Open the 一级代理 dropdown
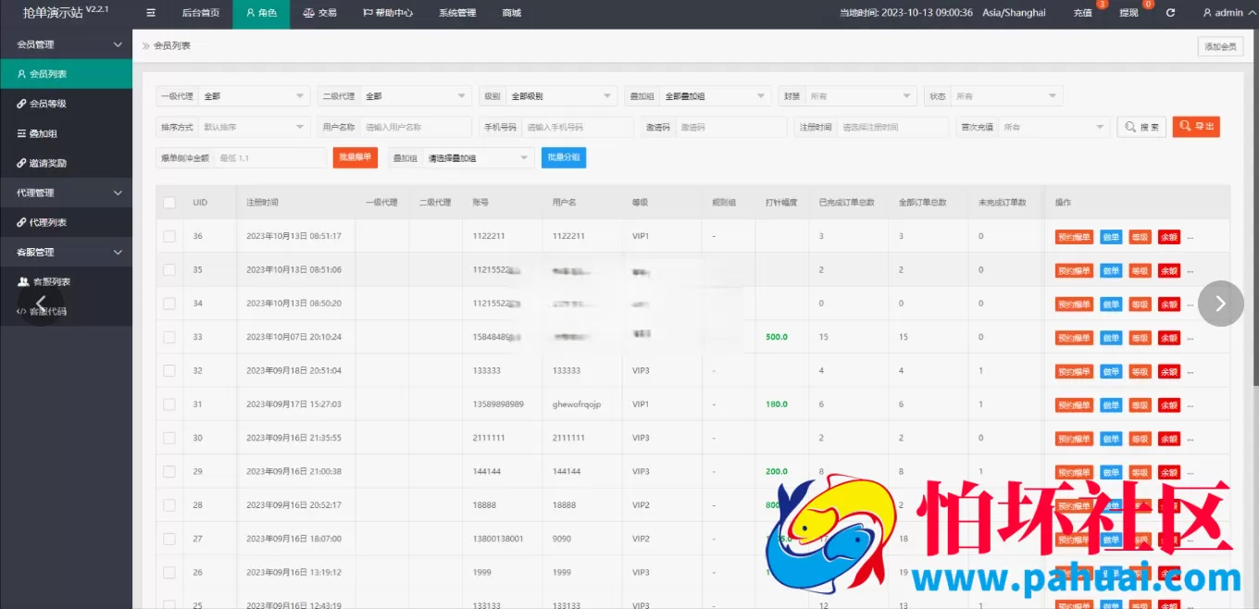Viewport: 1259px width, 609px height. click(254, 96)
